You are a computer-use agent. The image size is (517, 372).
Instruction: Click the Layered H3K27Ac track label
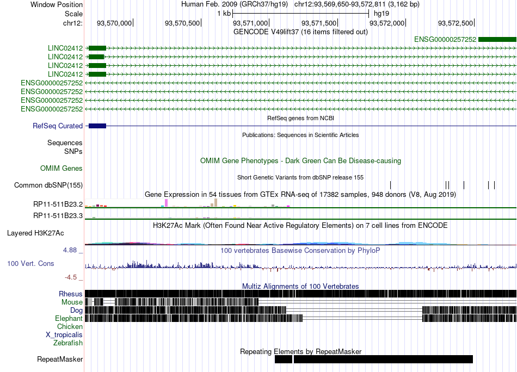pos(35,233)
